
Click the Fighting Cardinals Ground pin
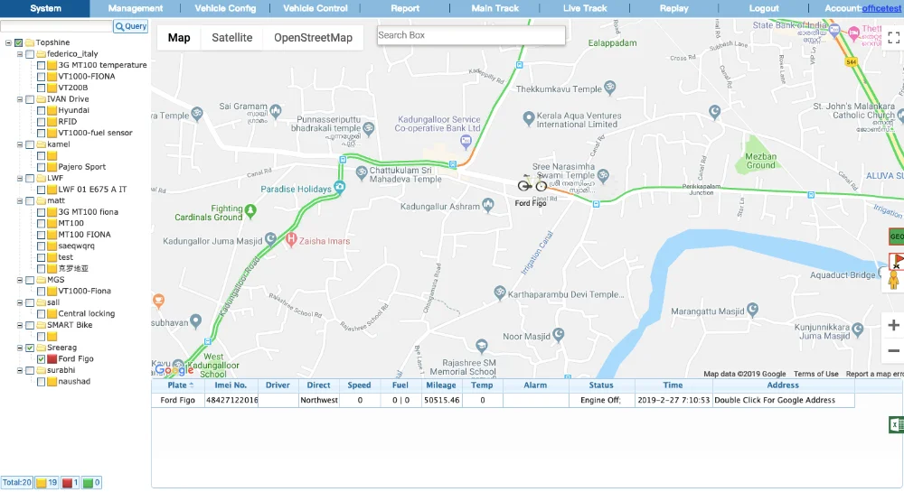coord(250,211)
